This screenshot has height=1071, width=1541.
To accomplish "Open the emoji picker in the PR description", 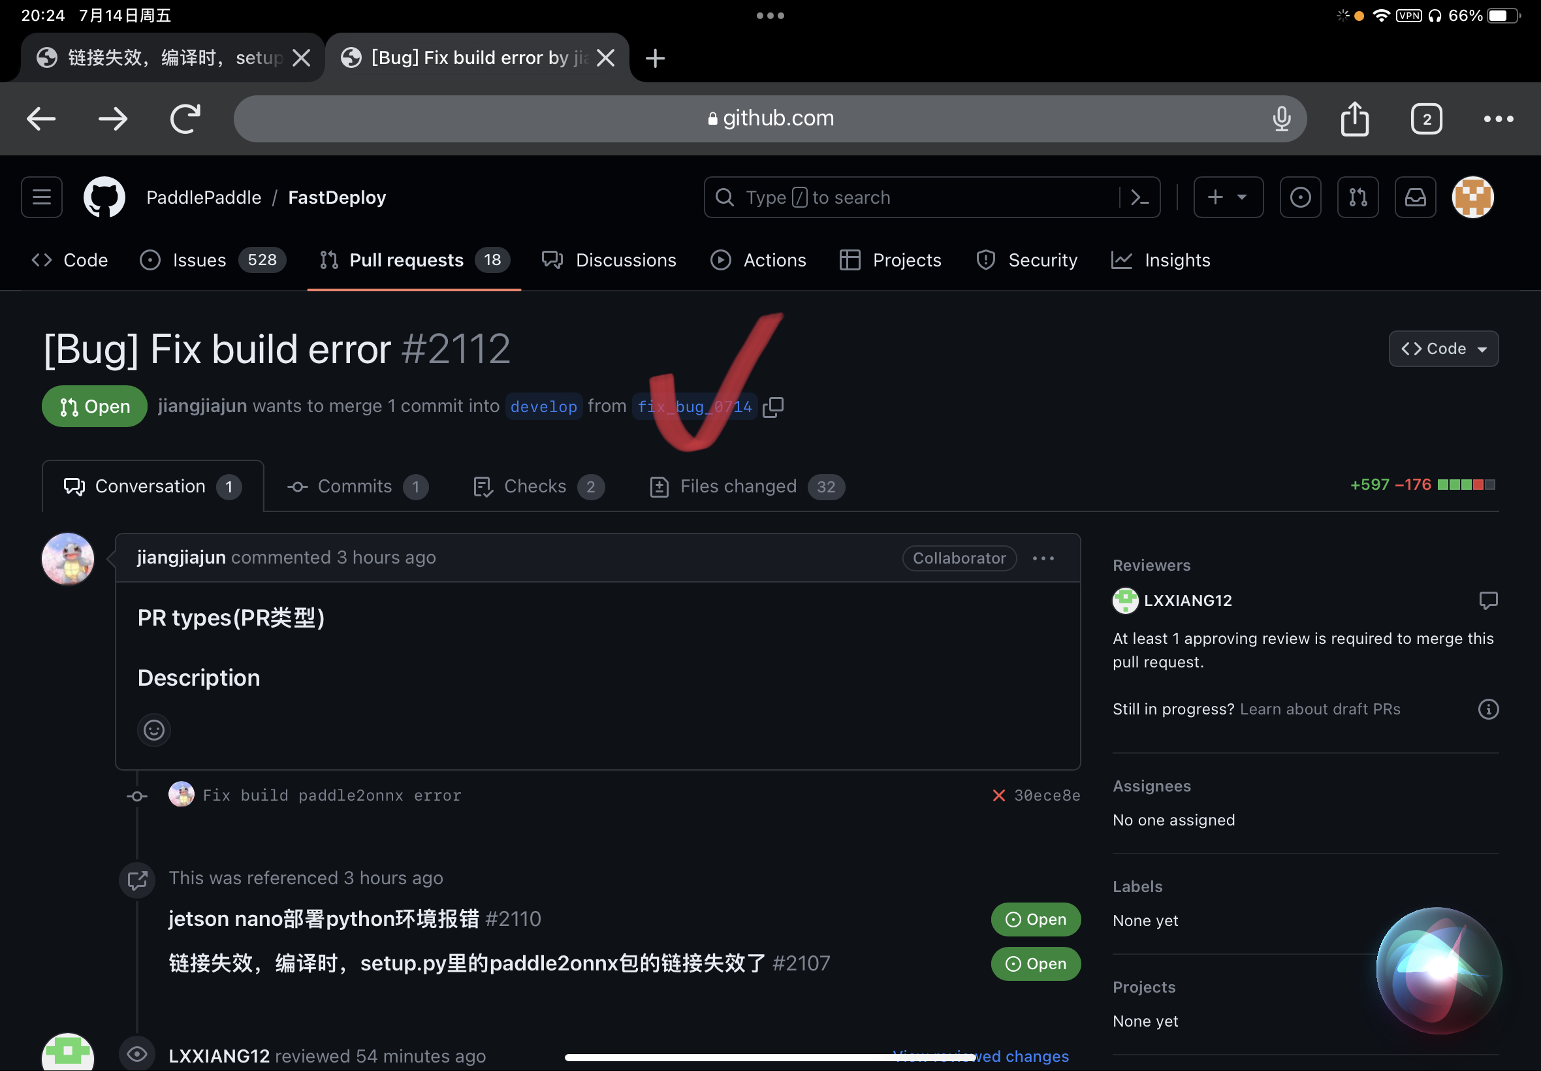I will (x=153, y=729).
